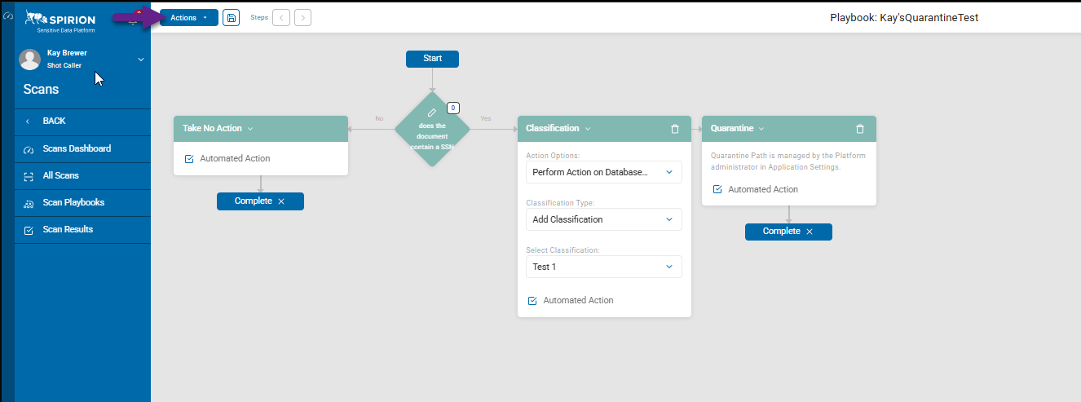Remove Complete under Take No Action
Image resolution: width=1081 pixels, height=402 pixels.
(281, 201)
